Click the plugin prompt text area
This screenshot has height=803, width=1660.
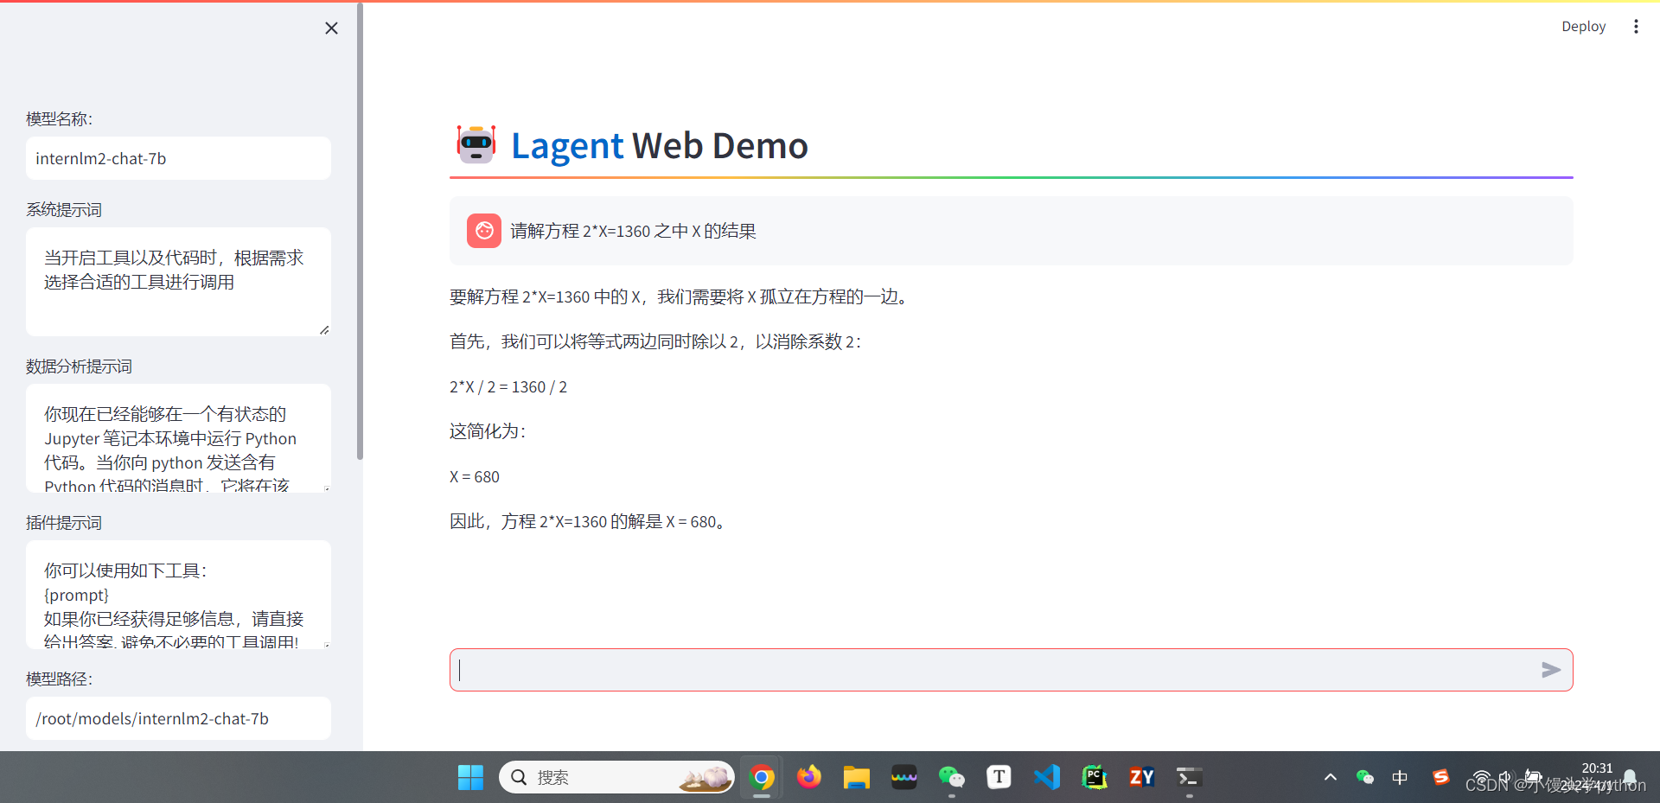[178, 595]
